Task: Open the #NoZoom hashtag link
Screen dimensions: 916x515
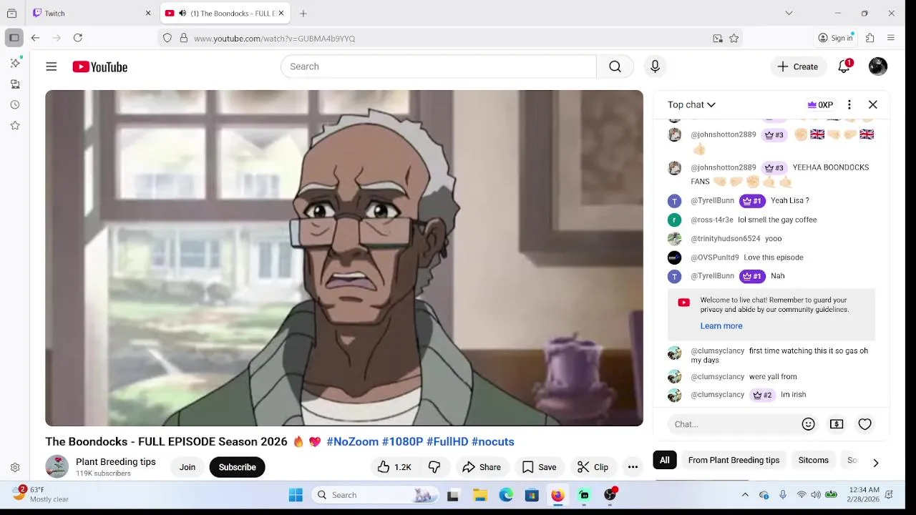Action: pos(352,441)
